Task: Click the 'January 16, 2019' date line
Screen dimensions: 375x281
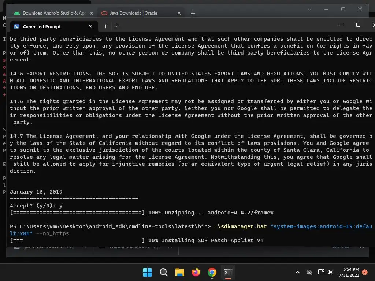Action: [36, 192]
